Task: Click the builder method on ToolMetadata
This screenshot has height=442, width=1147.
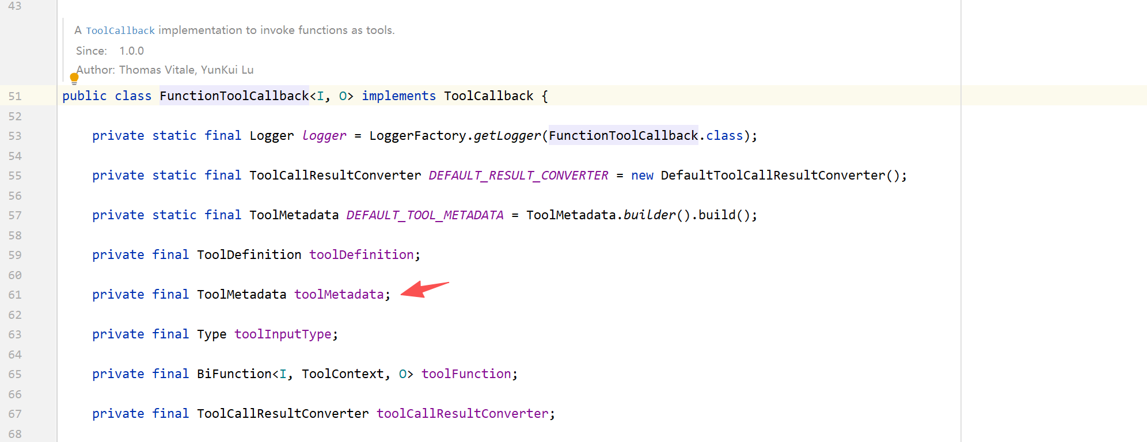Action: click(650, 215)
